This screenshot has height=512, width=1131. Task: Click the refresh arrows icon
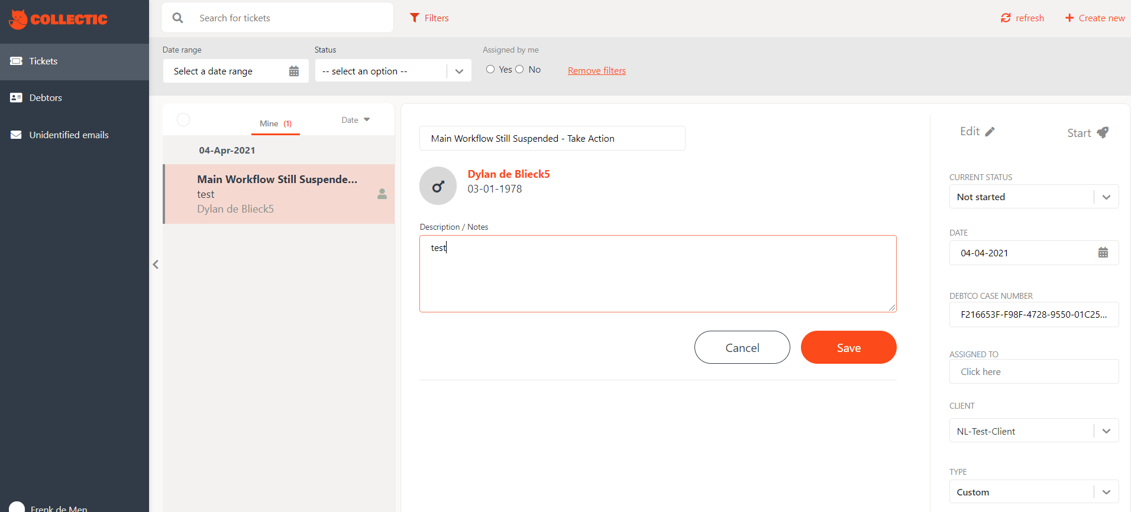1006,18
